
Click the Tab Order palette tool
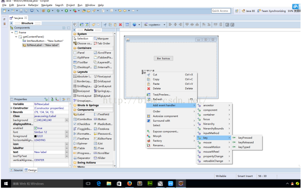[x=102, y=43]
